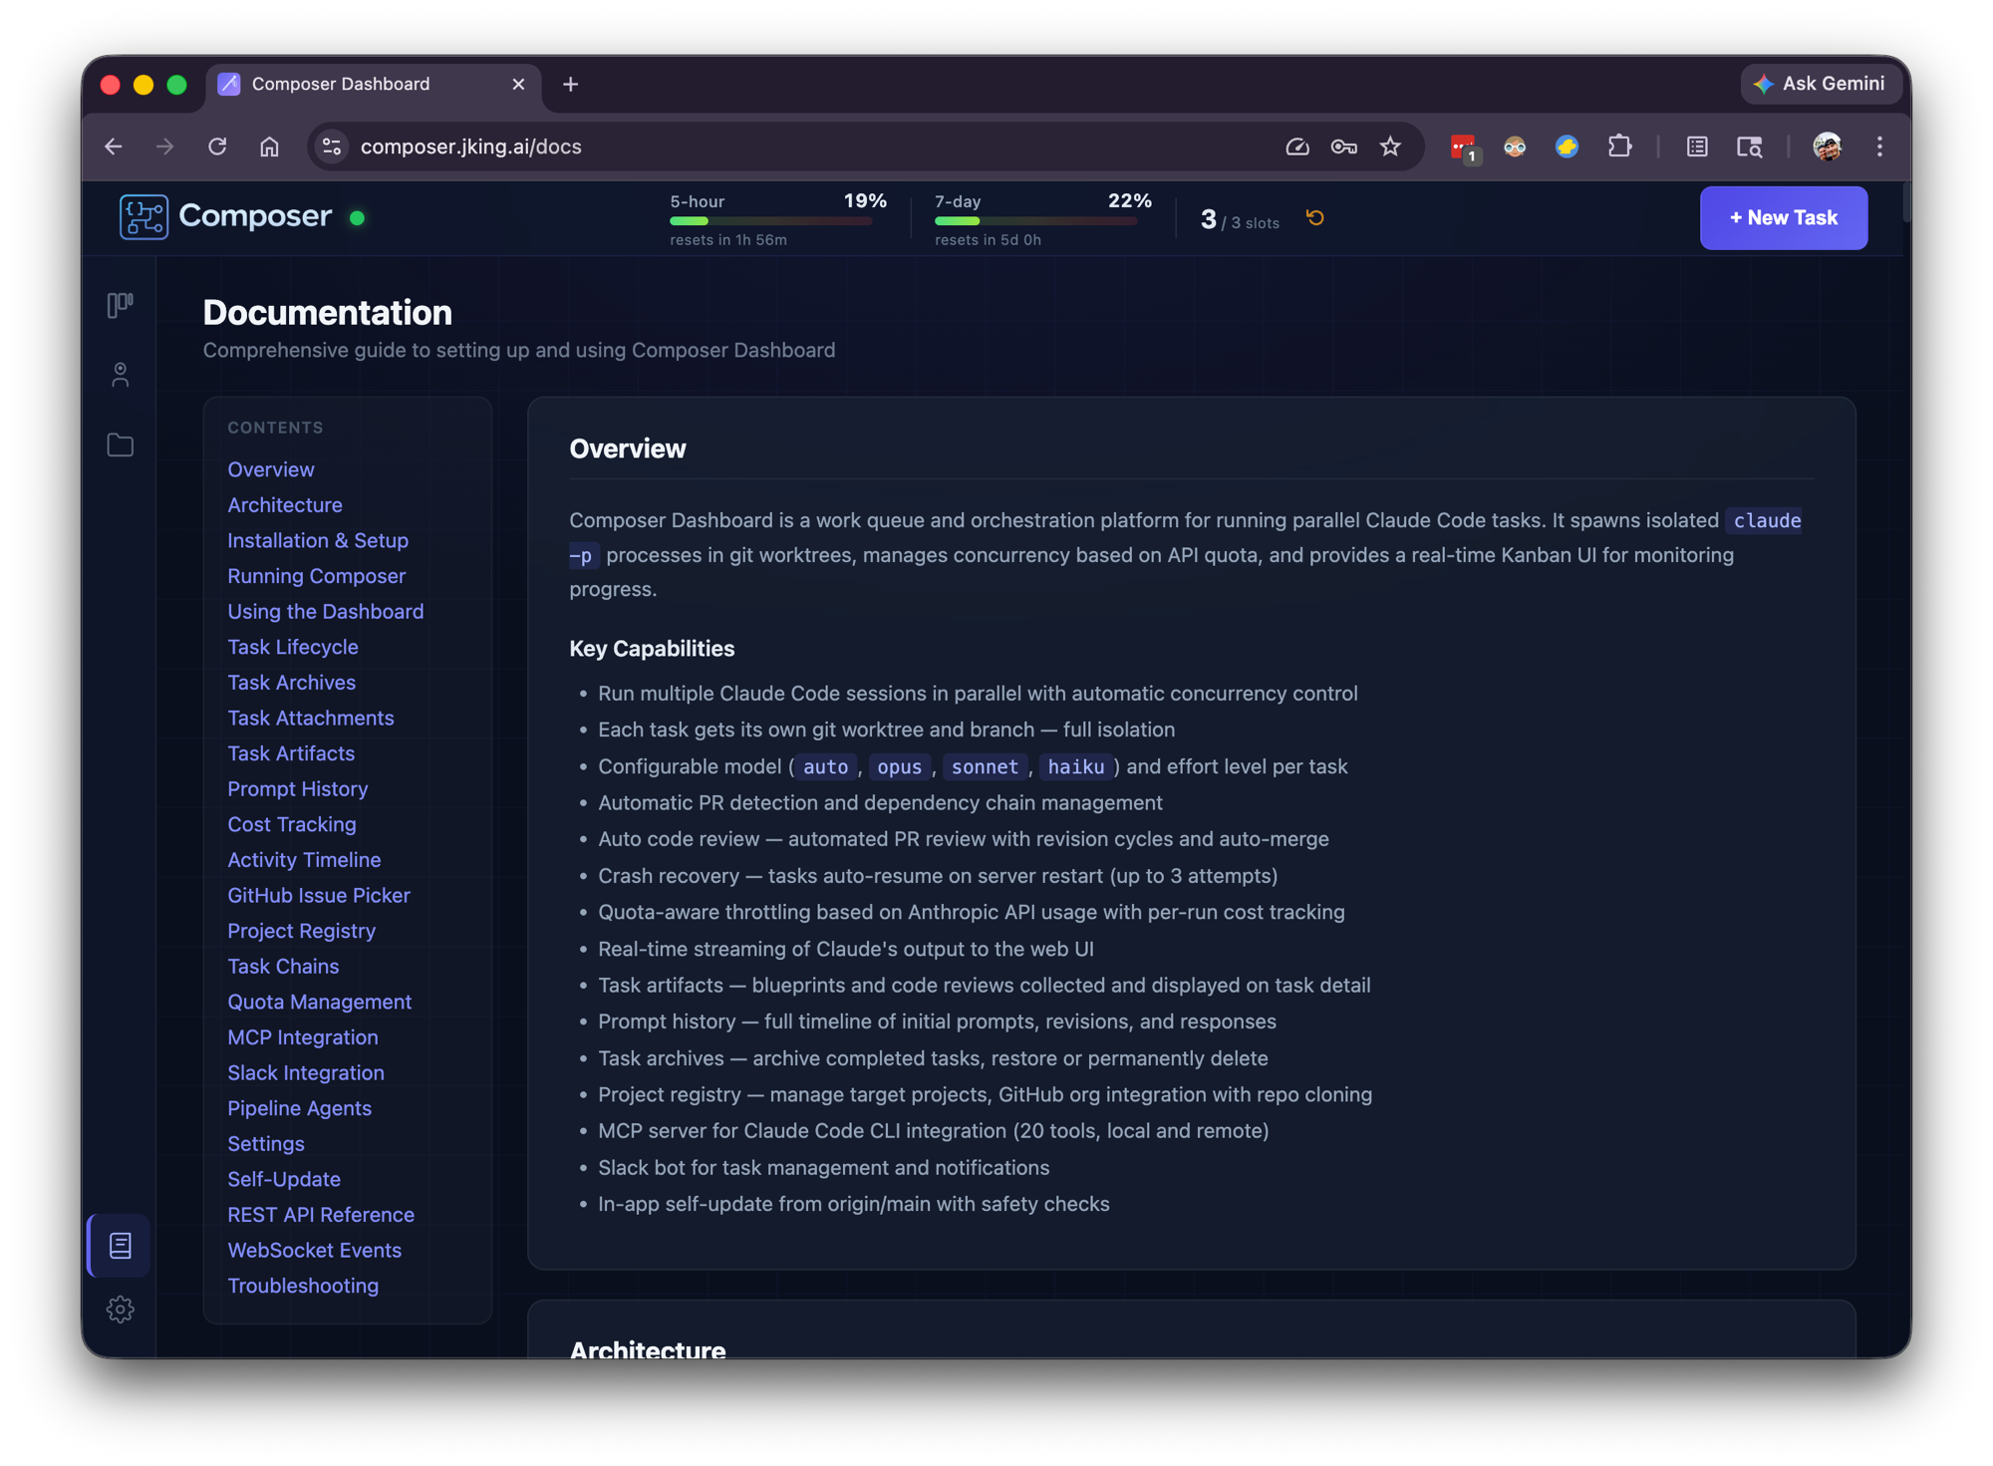The height and width of the screenshot is (1466, 1993).
Task: Open the Kanban board view in the sidebar
Action: (120, 305)
